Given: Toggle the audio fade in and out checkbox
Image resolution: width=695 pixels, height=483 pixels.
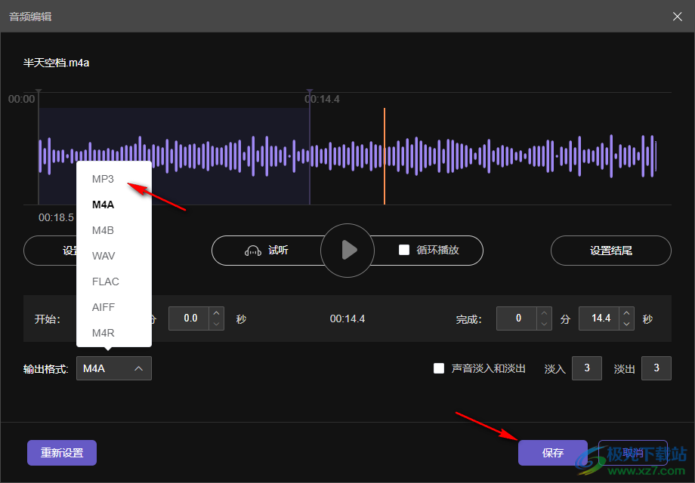Looking at the screenshot, I should 438,368.
